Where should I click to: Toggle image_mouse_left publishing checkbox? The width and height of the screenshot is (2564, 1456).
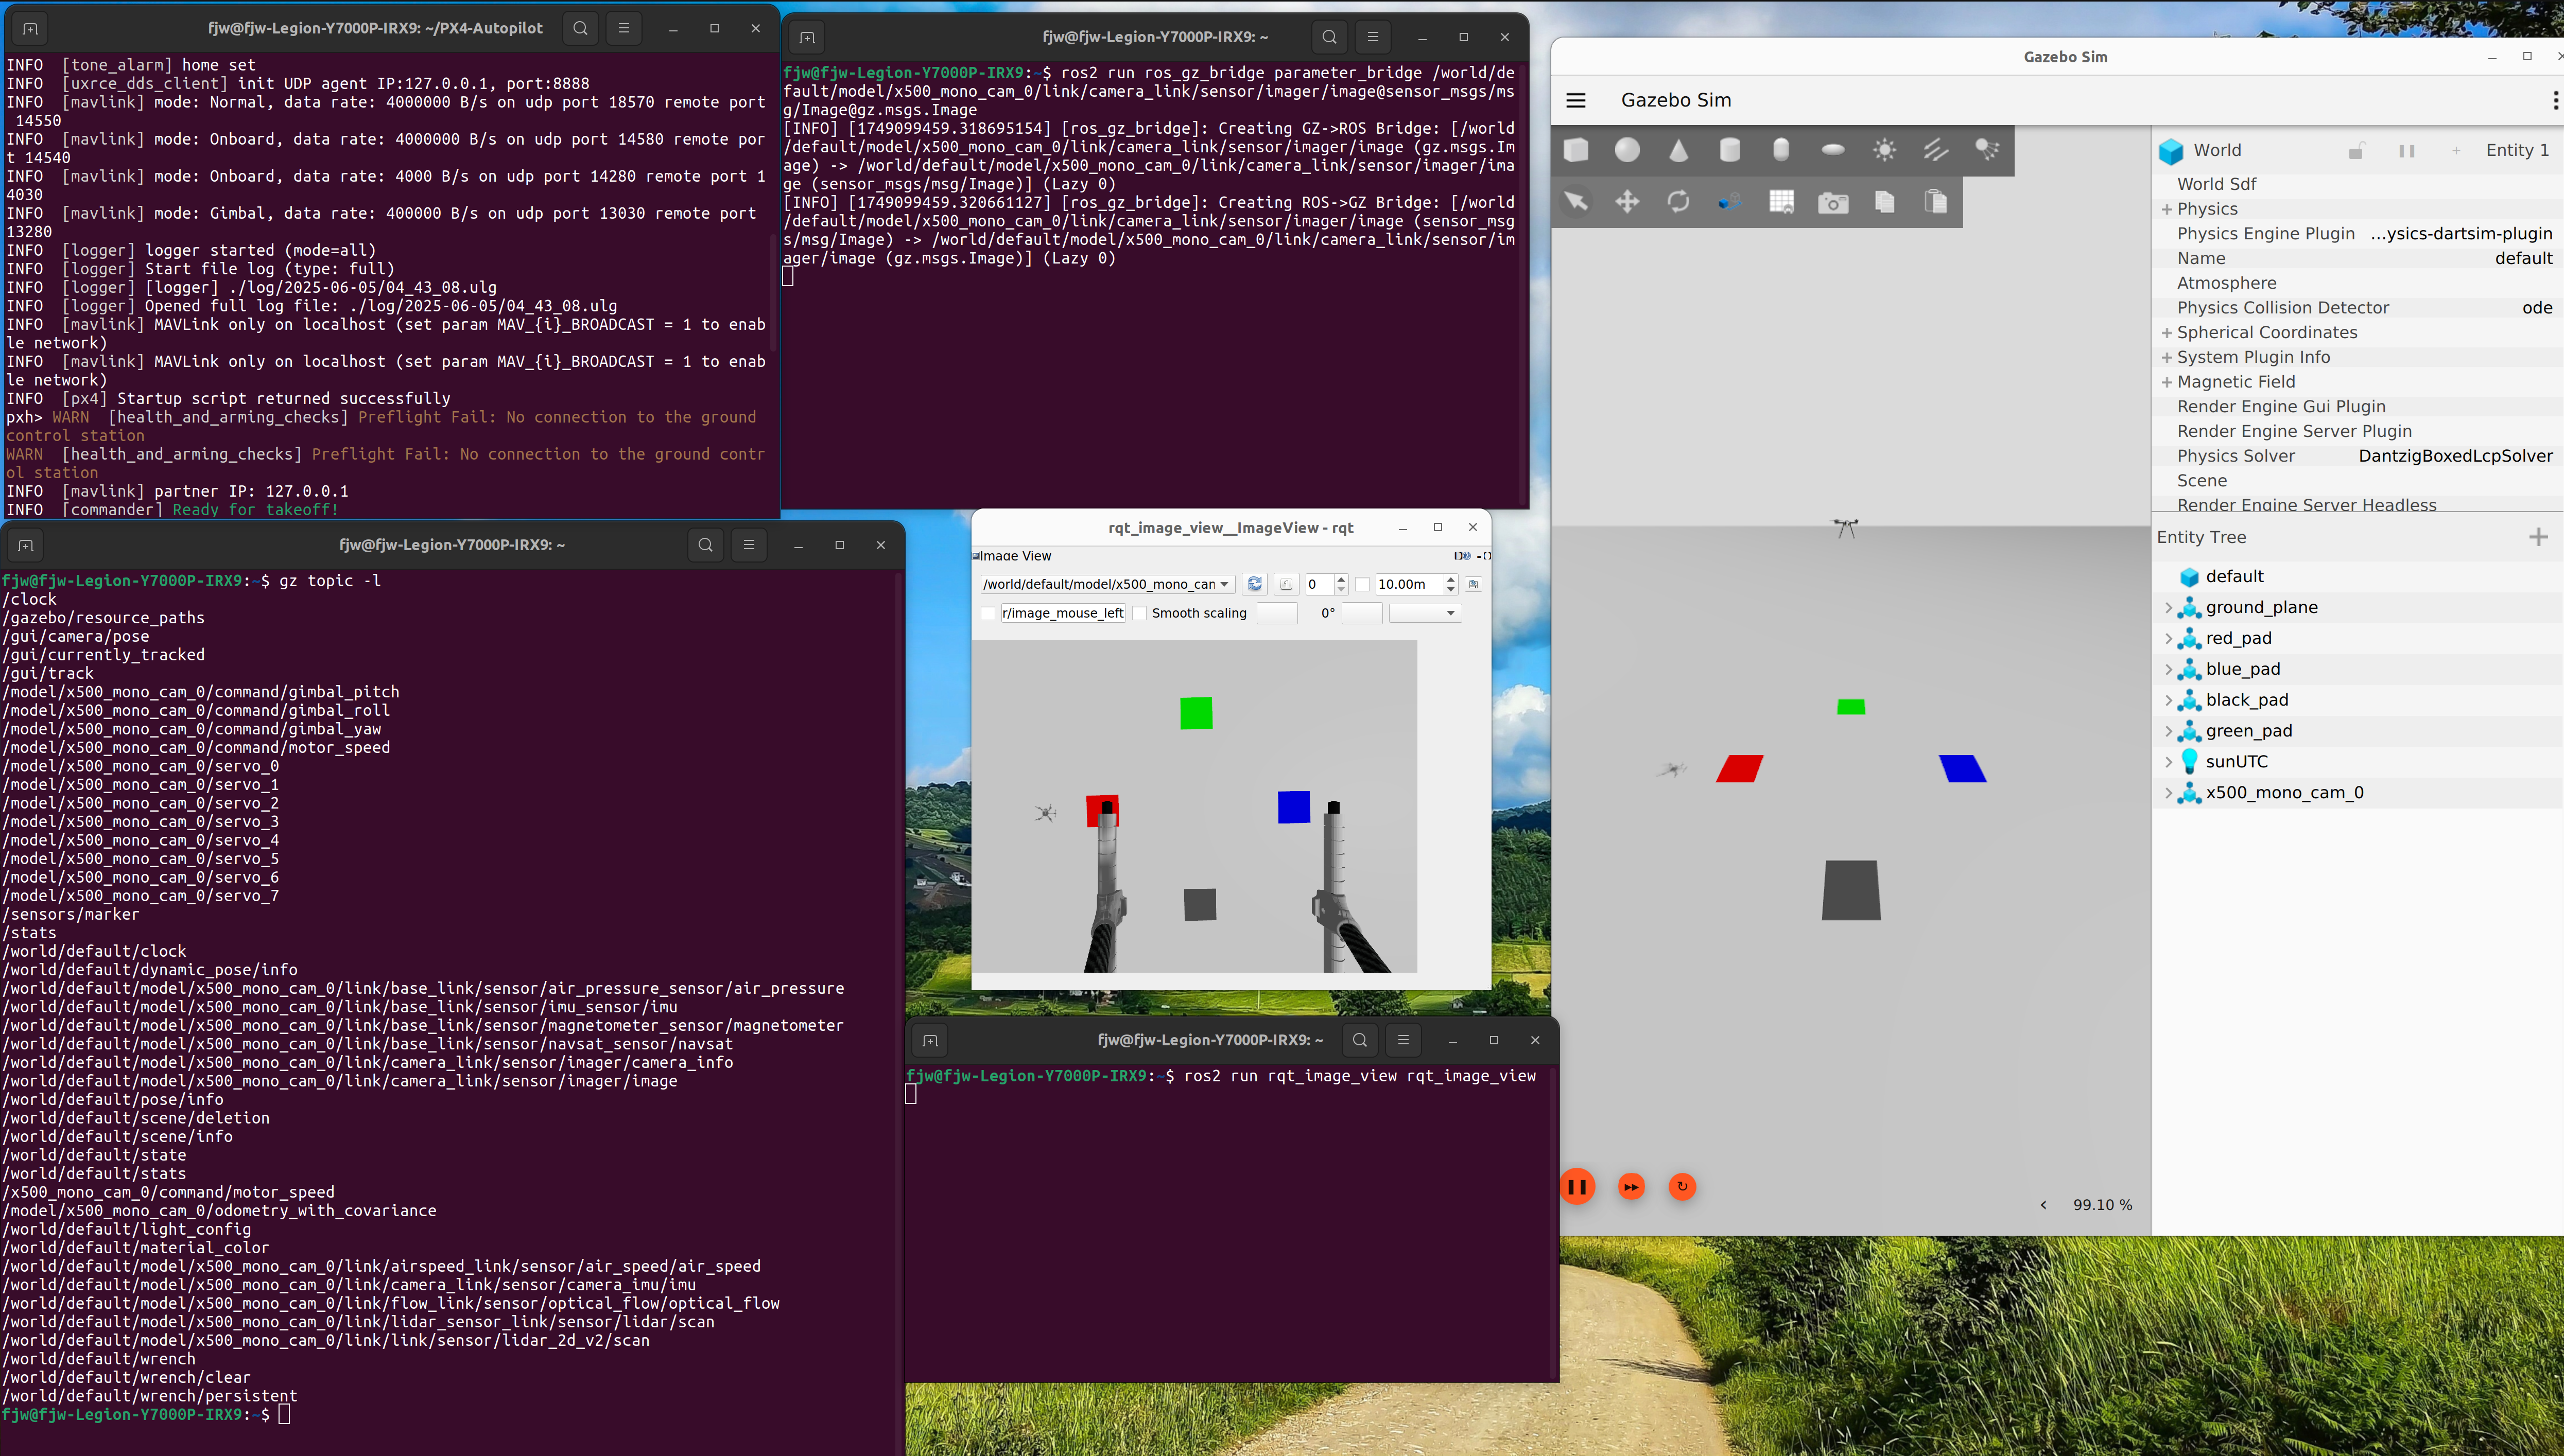pyautogui.click(x=989, y=613)
